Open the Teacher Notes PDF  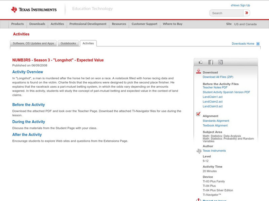[x=215, y=87]
